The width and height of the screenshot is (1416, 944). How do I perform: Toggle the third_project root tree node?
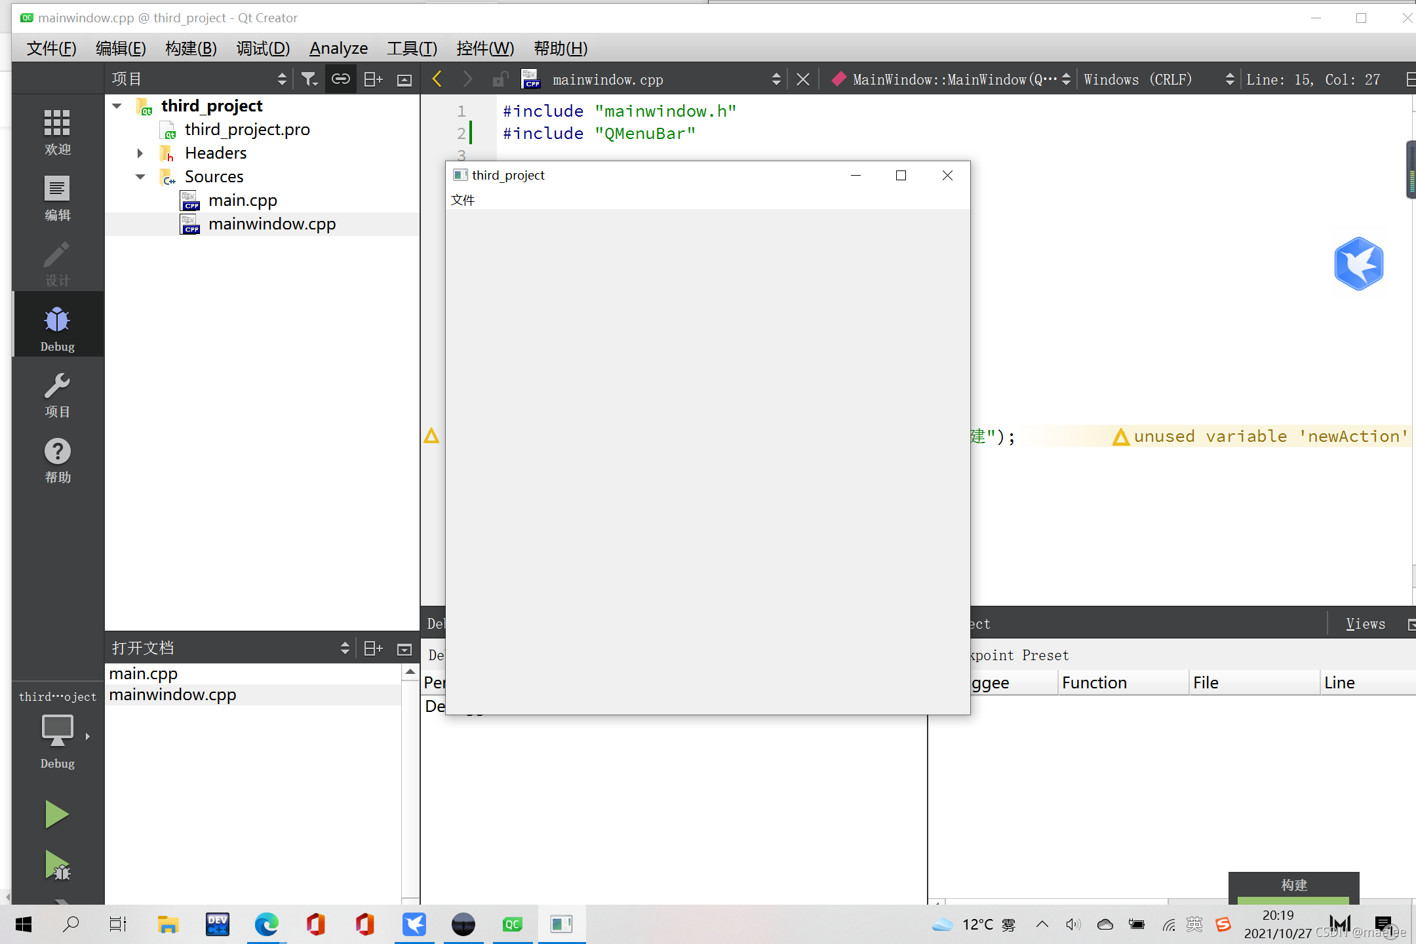pyautogui.click(x=117, y=104)
